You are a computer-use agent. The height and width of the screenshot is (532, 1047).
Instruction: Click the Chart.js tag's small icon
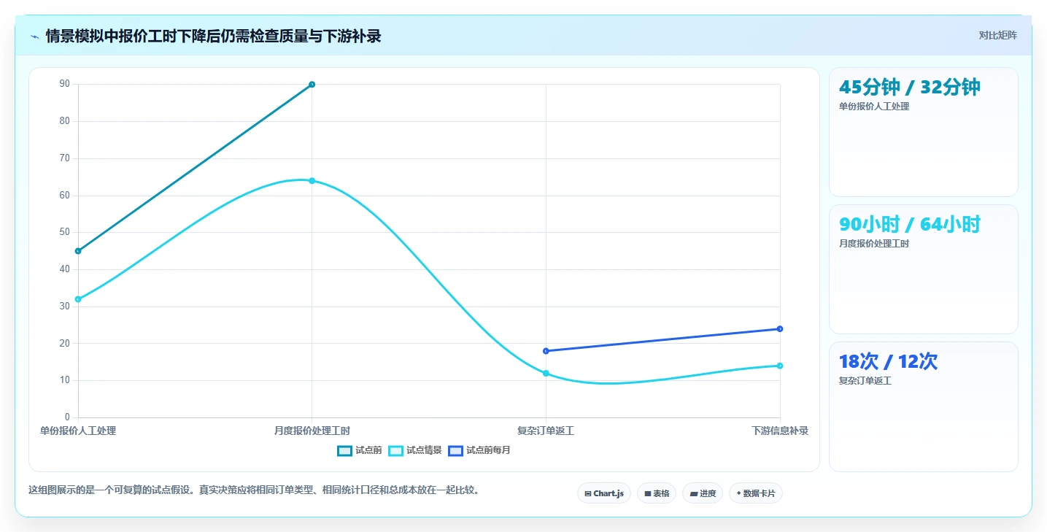tap(588, 494)
